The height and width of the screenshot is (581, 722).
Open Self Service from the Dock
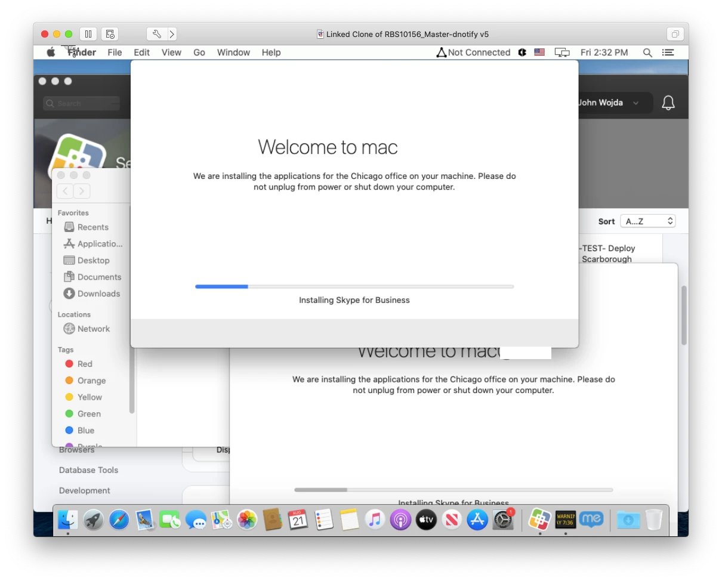click(x=539, y=520)
